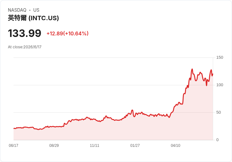Click the +12.89(+10.64%) price change
This screenshot has height=162, width=232.
point(68,33)
